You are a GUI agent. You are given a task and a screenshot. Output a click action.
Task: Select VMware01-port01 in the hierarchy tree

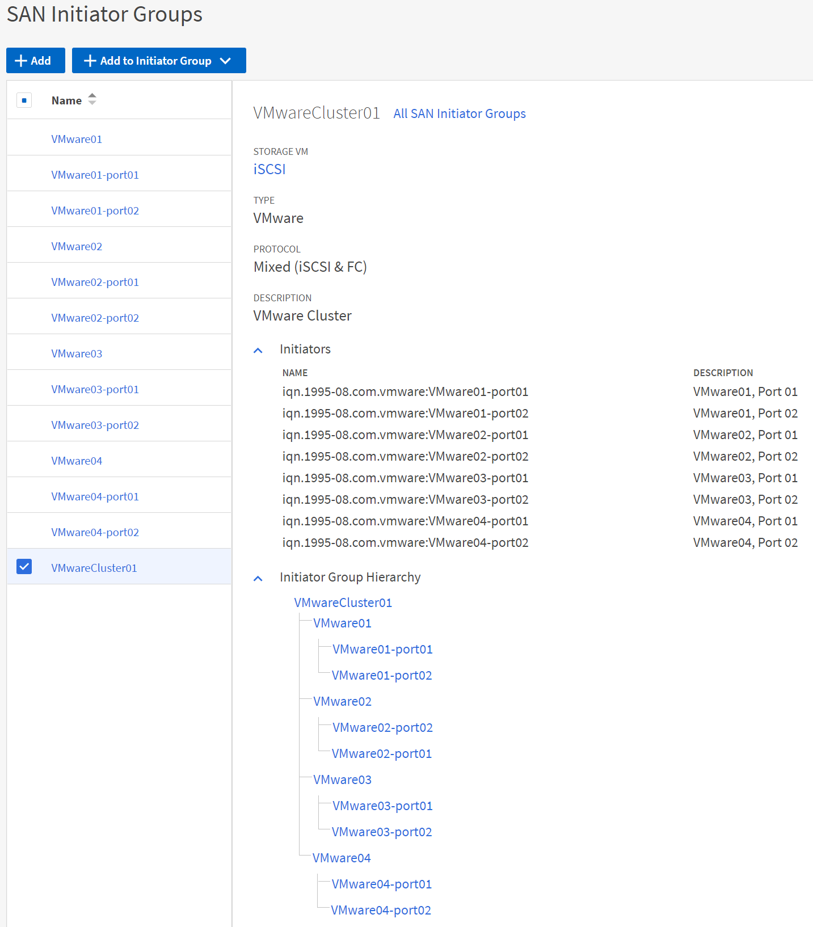coord(382,649)
